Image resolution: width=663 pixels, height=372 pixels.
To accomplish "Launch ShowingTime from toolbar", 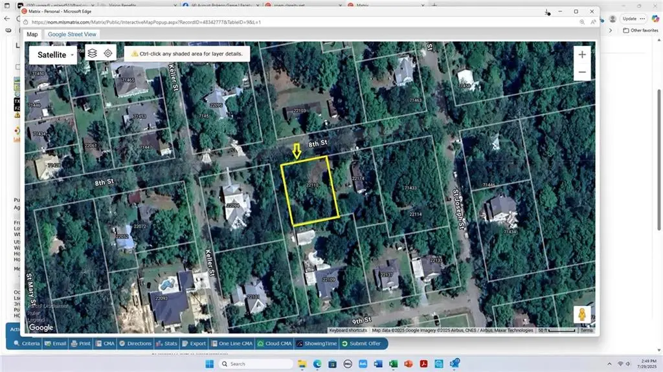I will click(316, 344).
